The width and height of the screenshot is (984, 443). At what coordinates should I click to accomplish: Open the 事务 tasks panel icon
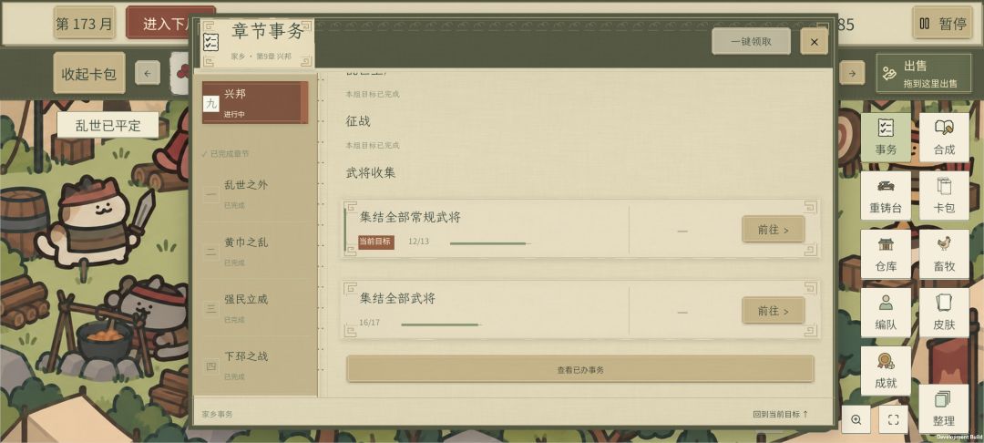[x=886, y=137]
